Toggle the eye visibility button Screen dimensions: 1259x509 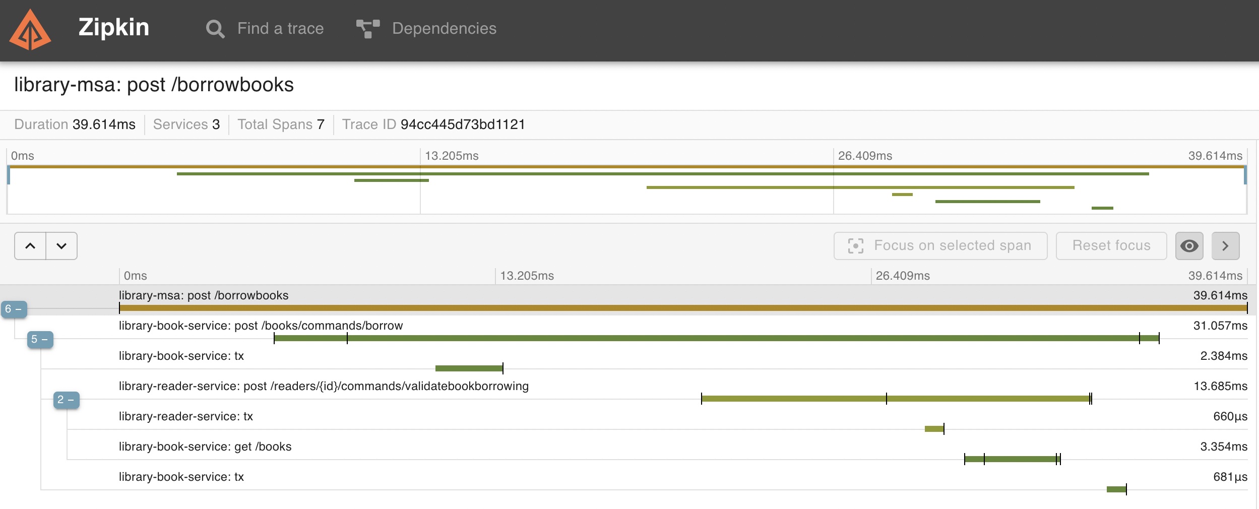[x=1189, y=246]
